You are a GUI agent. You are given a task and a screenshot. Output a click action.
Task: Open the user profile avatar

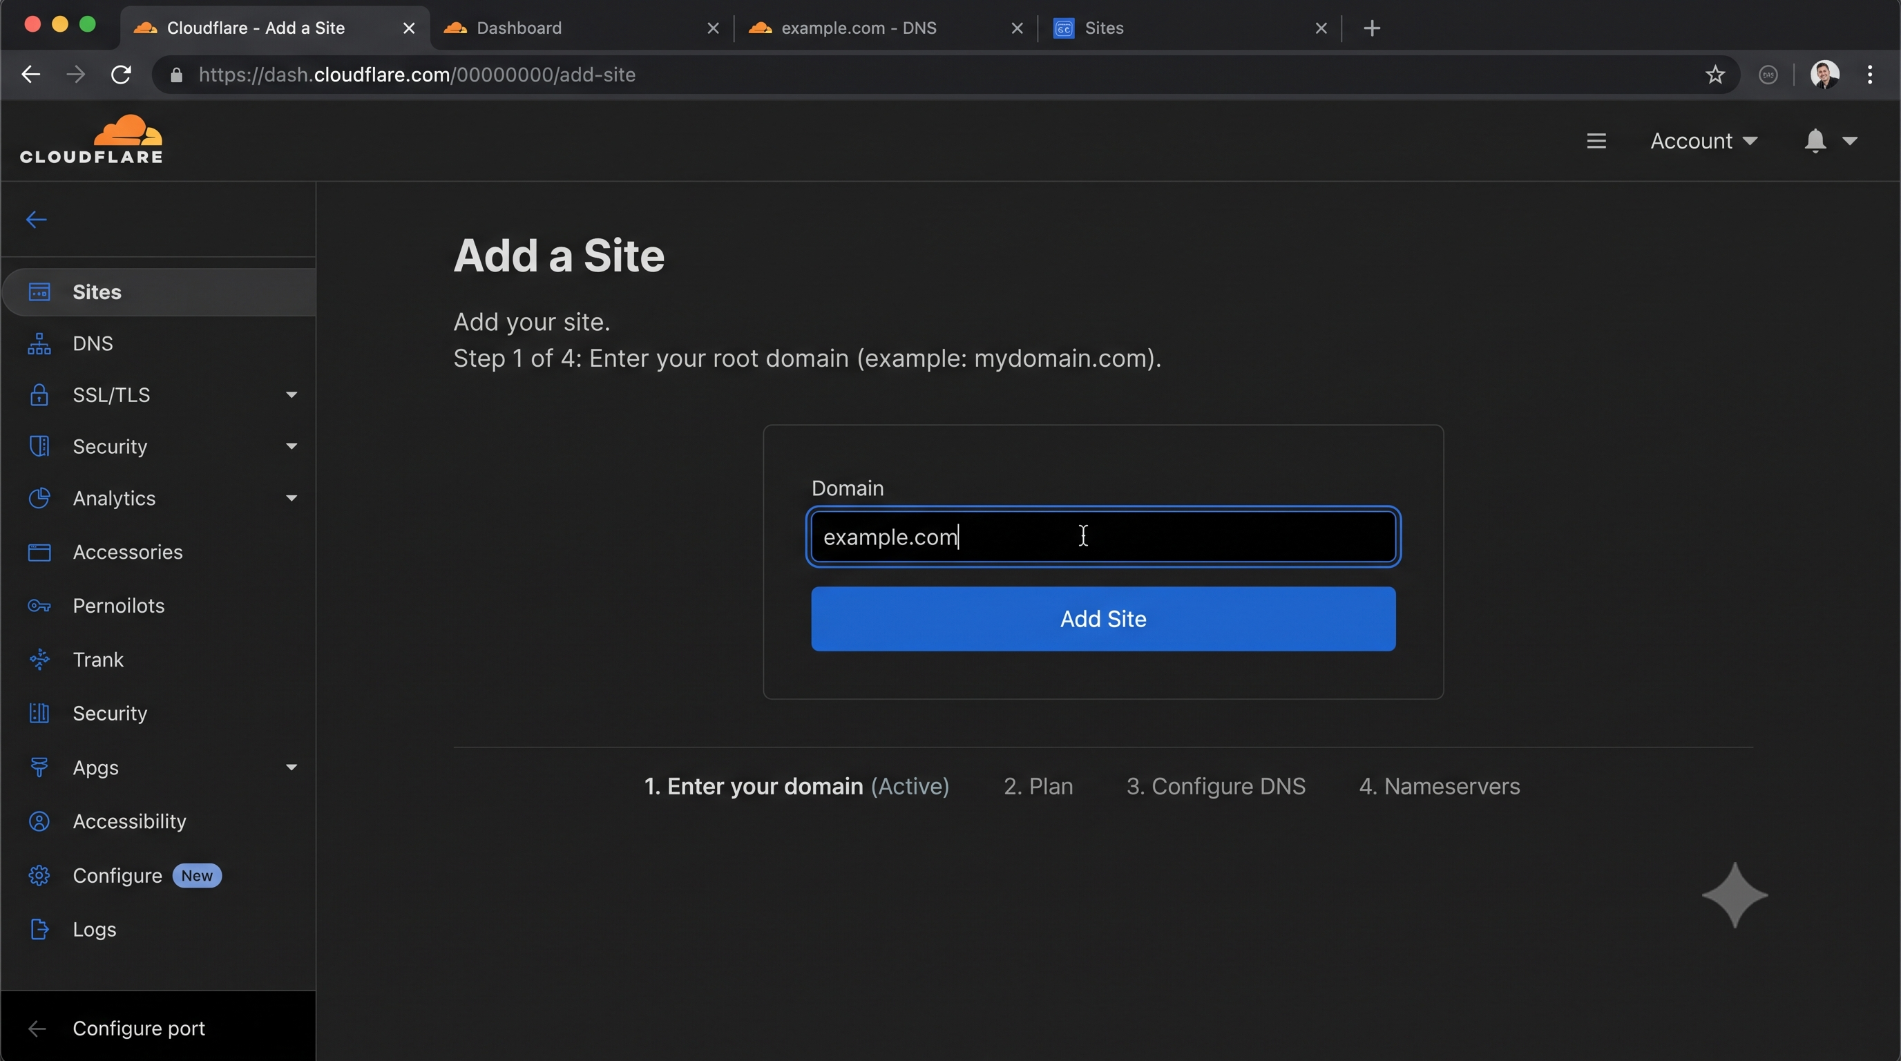coord(1824,75)
